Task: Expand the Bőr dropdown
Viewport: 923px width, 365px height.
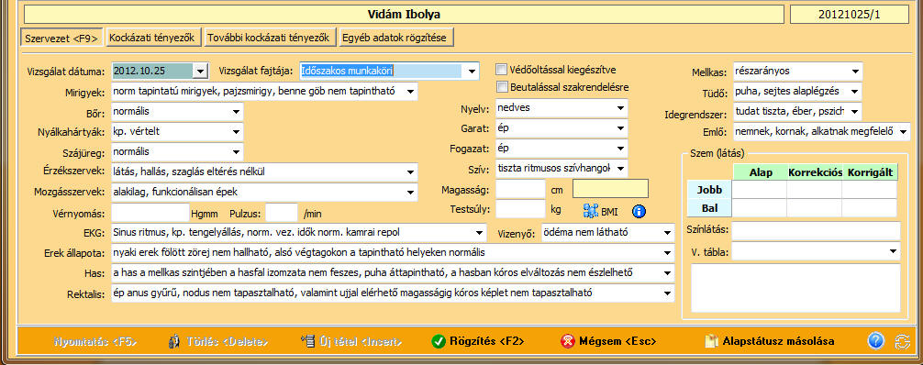Action: click(x=236, y=111)
